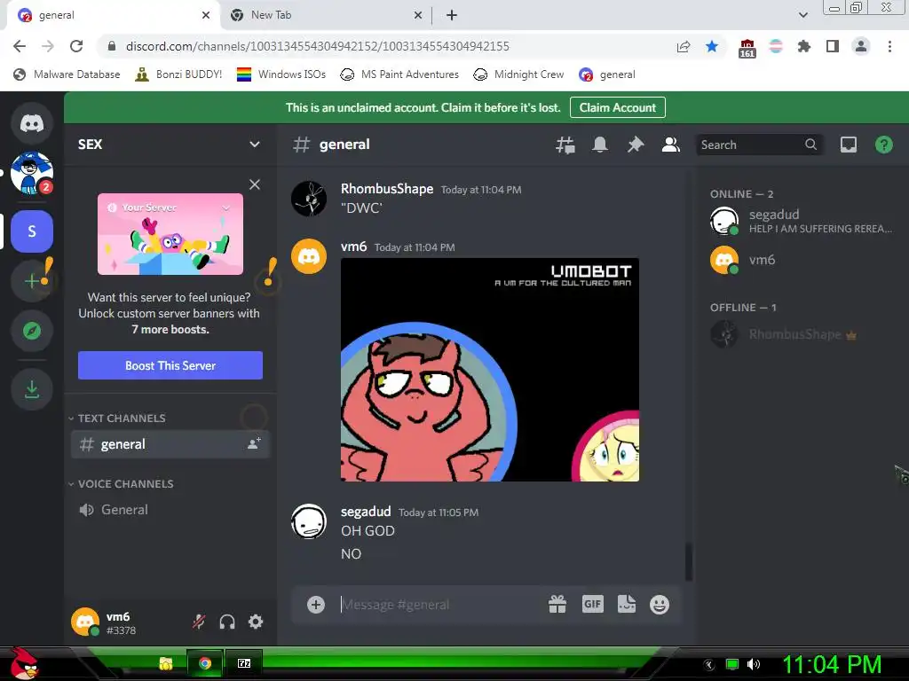This screenshot has height=681, width=909.
Task: Create invite icon on general channel
Action: pos(254,444)
